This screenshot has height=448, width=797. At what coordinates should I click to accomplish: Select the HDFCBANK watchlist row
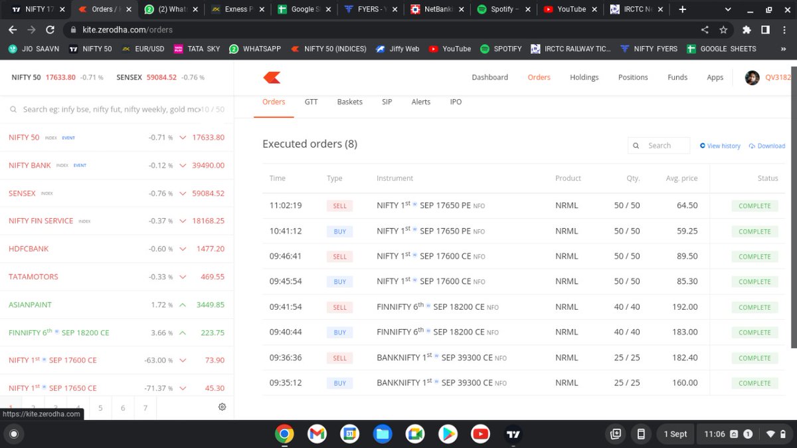(x=117, y=249)
